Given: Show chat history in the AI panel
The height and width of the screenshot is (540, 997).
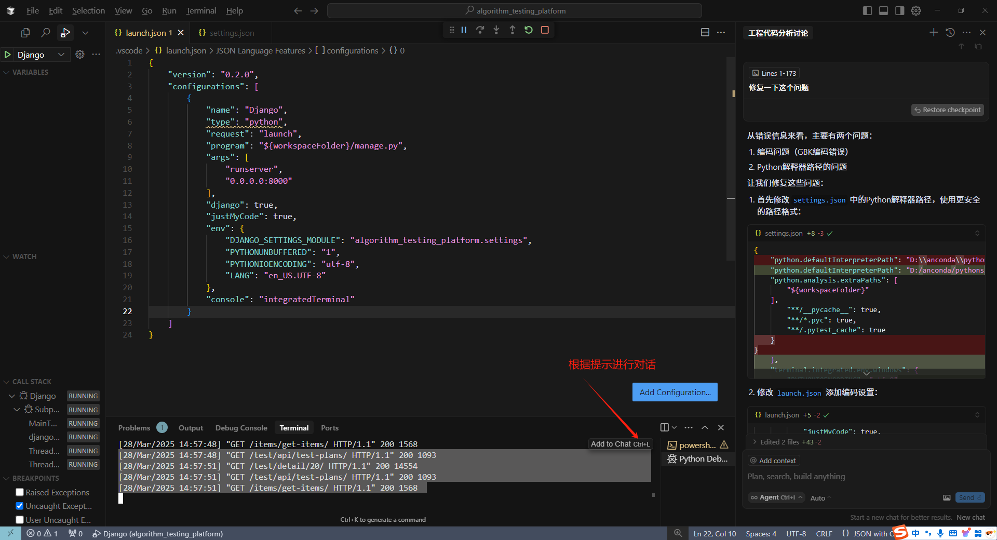Looking at the screenshot, I should pos(950,33).
